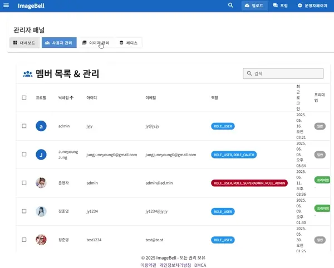The width and height of the screenshot is (334, 268).
Task: Click the blue 'a' avatar icon
Action: [x=41, y=126]
